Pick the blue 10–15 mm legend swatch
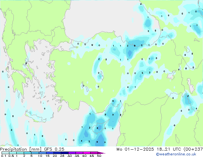 click(42, 153)
